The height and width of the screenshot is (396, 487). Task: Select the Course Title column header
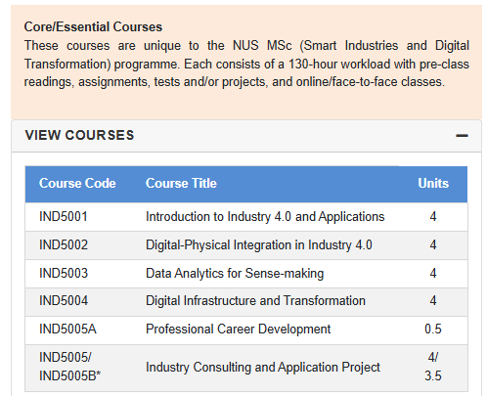coord(181,183)
